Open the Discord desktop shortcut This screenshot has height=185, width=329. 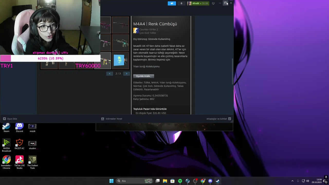coord(20,128)
